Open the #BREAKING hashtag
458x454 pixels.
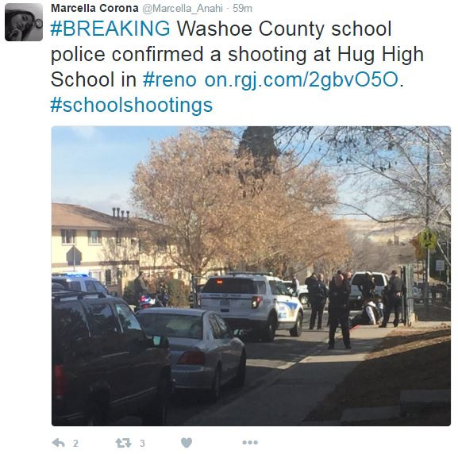coord(110,29)
